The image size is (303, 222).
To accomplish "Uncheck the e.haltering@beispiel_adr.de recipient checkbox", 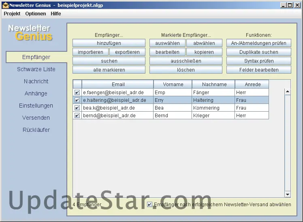I will (x=77, y=100).
